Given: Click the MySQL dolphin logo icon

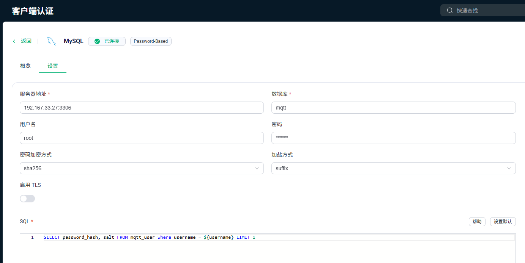Looking at the screenshot, I should (51, 41).
